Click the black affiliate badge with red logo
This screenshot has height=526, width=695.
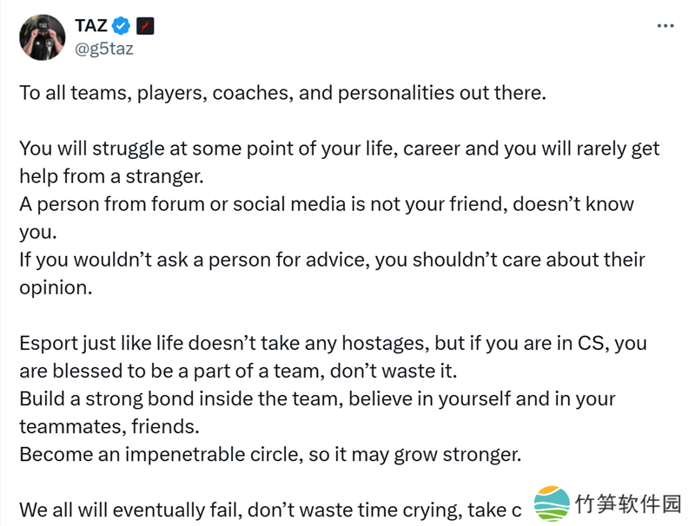point(145,26)
